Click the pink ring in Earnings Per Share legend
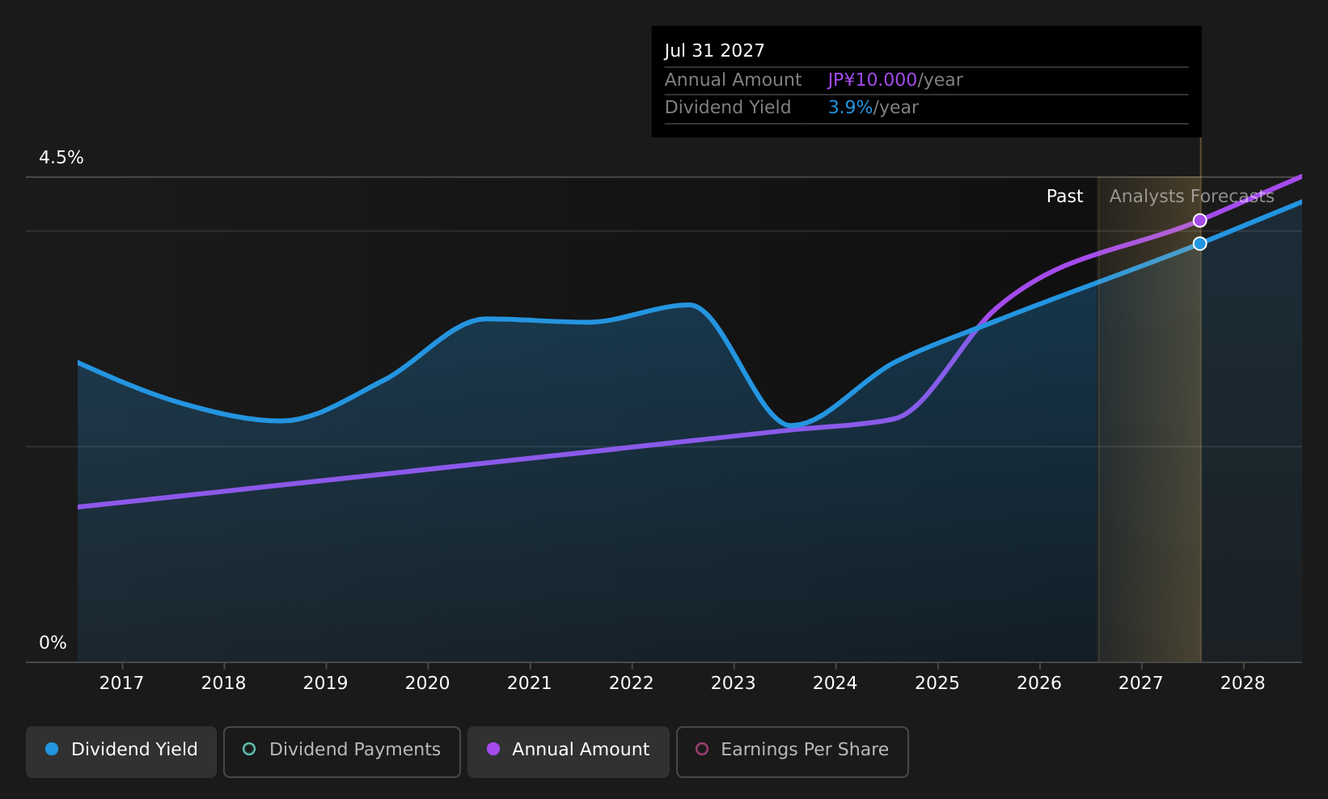 point(702,749)
